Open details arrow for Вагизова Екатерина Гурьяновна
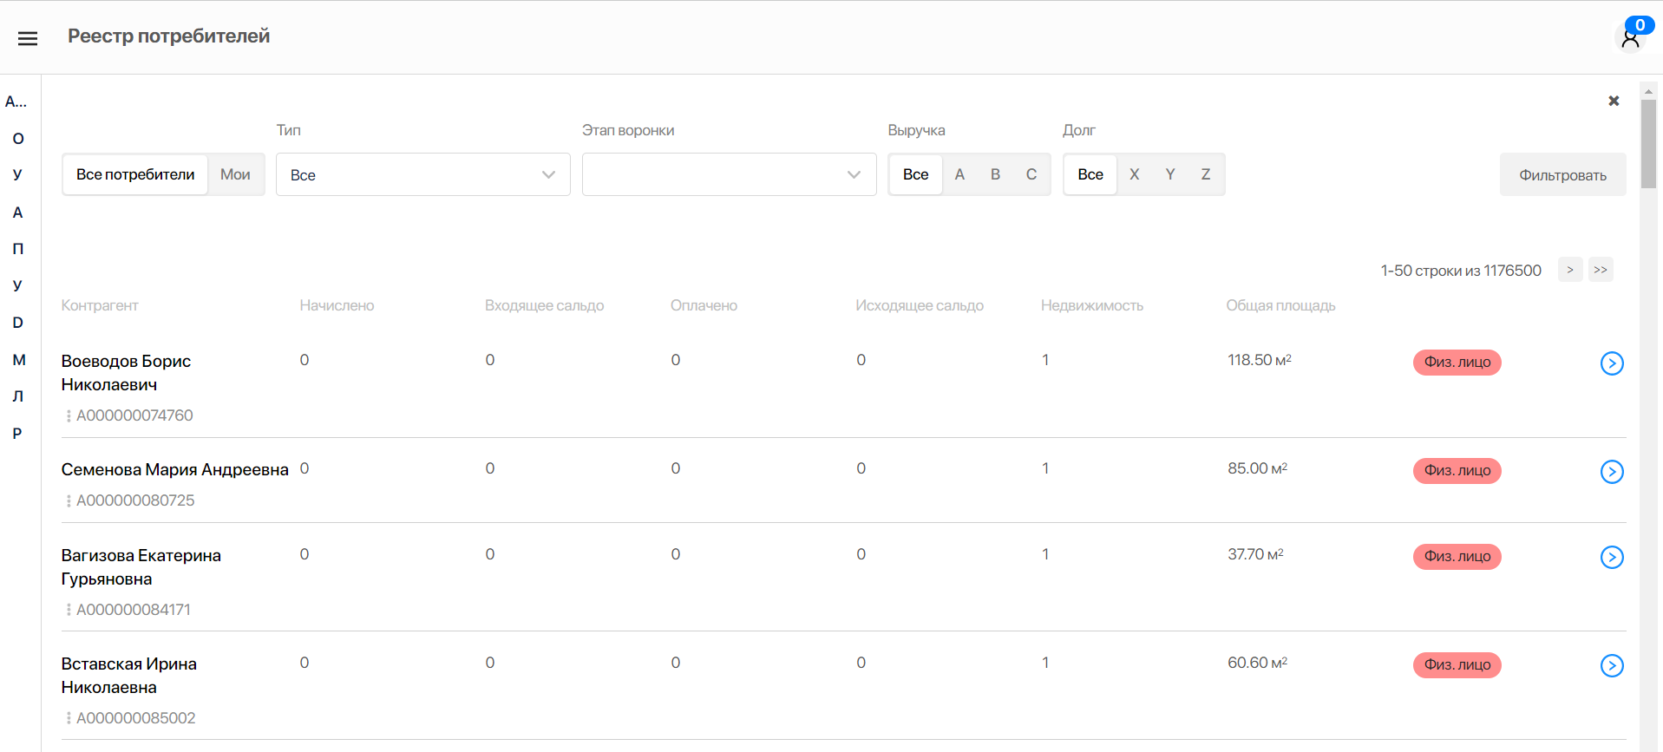 pyautogui.click(x=1611, y=558)
